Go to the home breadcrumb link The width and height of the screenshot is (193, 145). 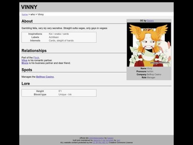pyautogui.click(x=25, y=14)
